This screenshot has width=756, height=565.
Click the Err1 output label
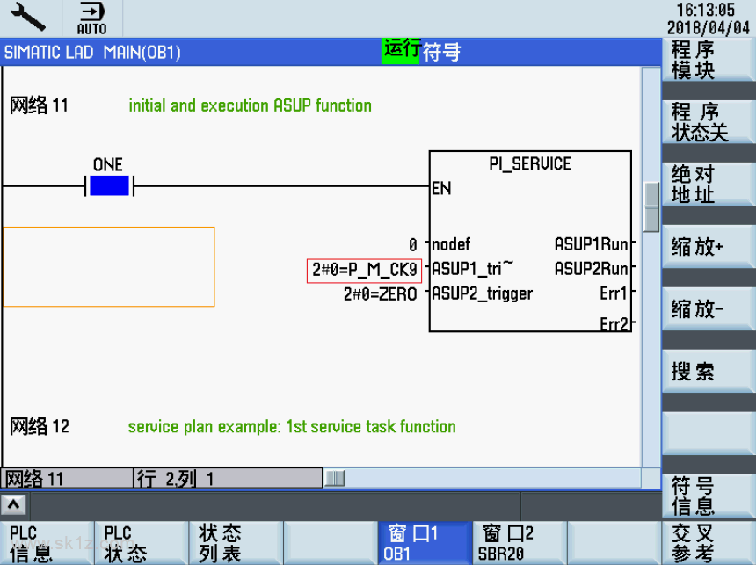coord(614,293)
